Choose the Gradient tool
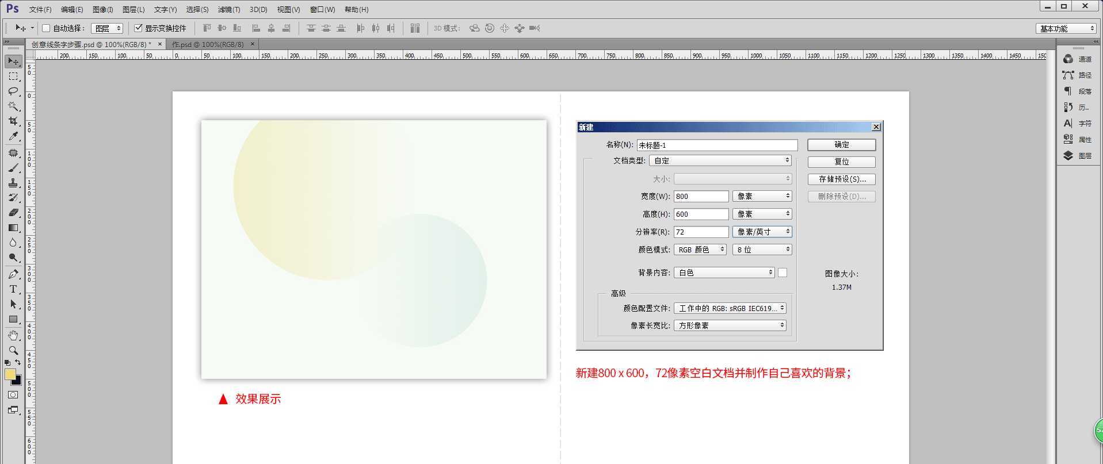Image resolution: width=1103 pixels, height=464 pixels. click(13, 228)
